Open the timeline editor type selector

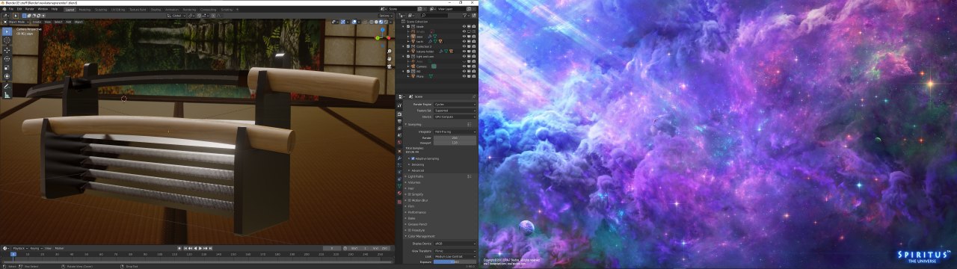tap(6, 248)
